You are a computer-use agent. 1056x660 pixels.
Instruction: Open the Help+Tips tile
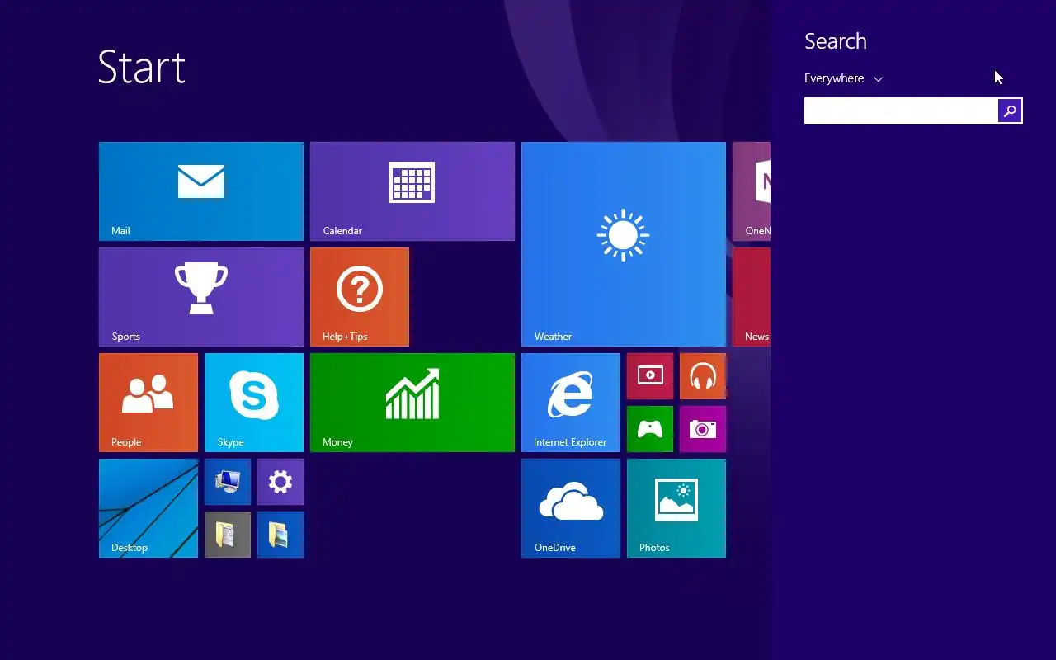tap(360, 297)
